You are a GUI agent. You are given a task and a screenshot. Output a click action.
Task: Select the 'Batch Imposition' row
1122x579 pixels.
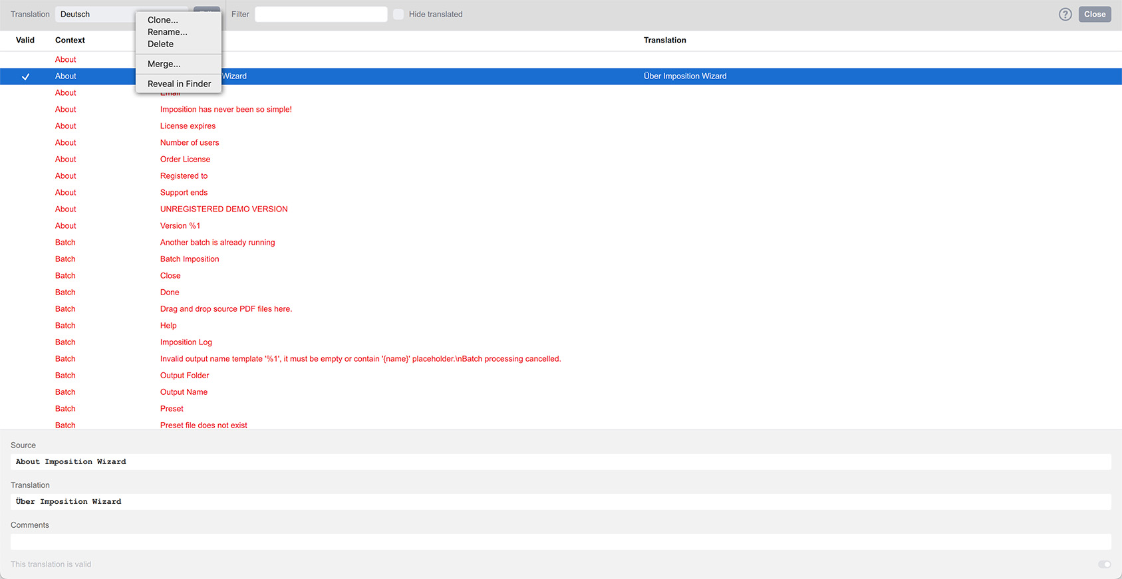561,259
